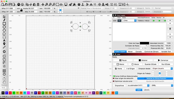The width and height of the screenshot is (174, 99).
Task: Click the Zoom In magnifier icon
Action: point(50,5)
